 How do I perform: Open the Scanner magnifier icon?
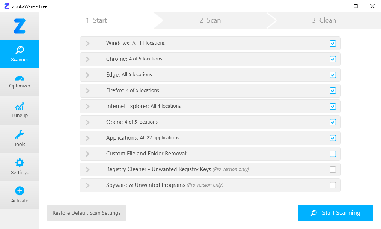pos(20,50)
